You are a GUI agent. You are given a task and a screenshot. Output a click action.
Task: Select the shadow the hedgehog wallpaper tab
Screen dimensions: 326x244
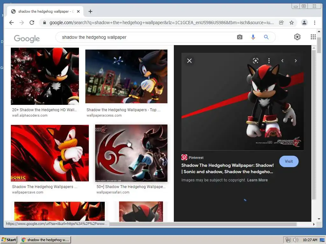(45, 11)
